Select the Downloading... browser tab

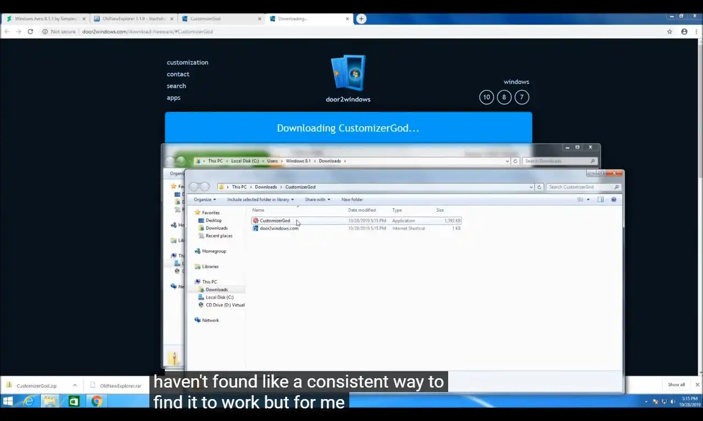(x=309, y=19)
